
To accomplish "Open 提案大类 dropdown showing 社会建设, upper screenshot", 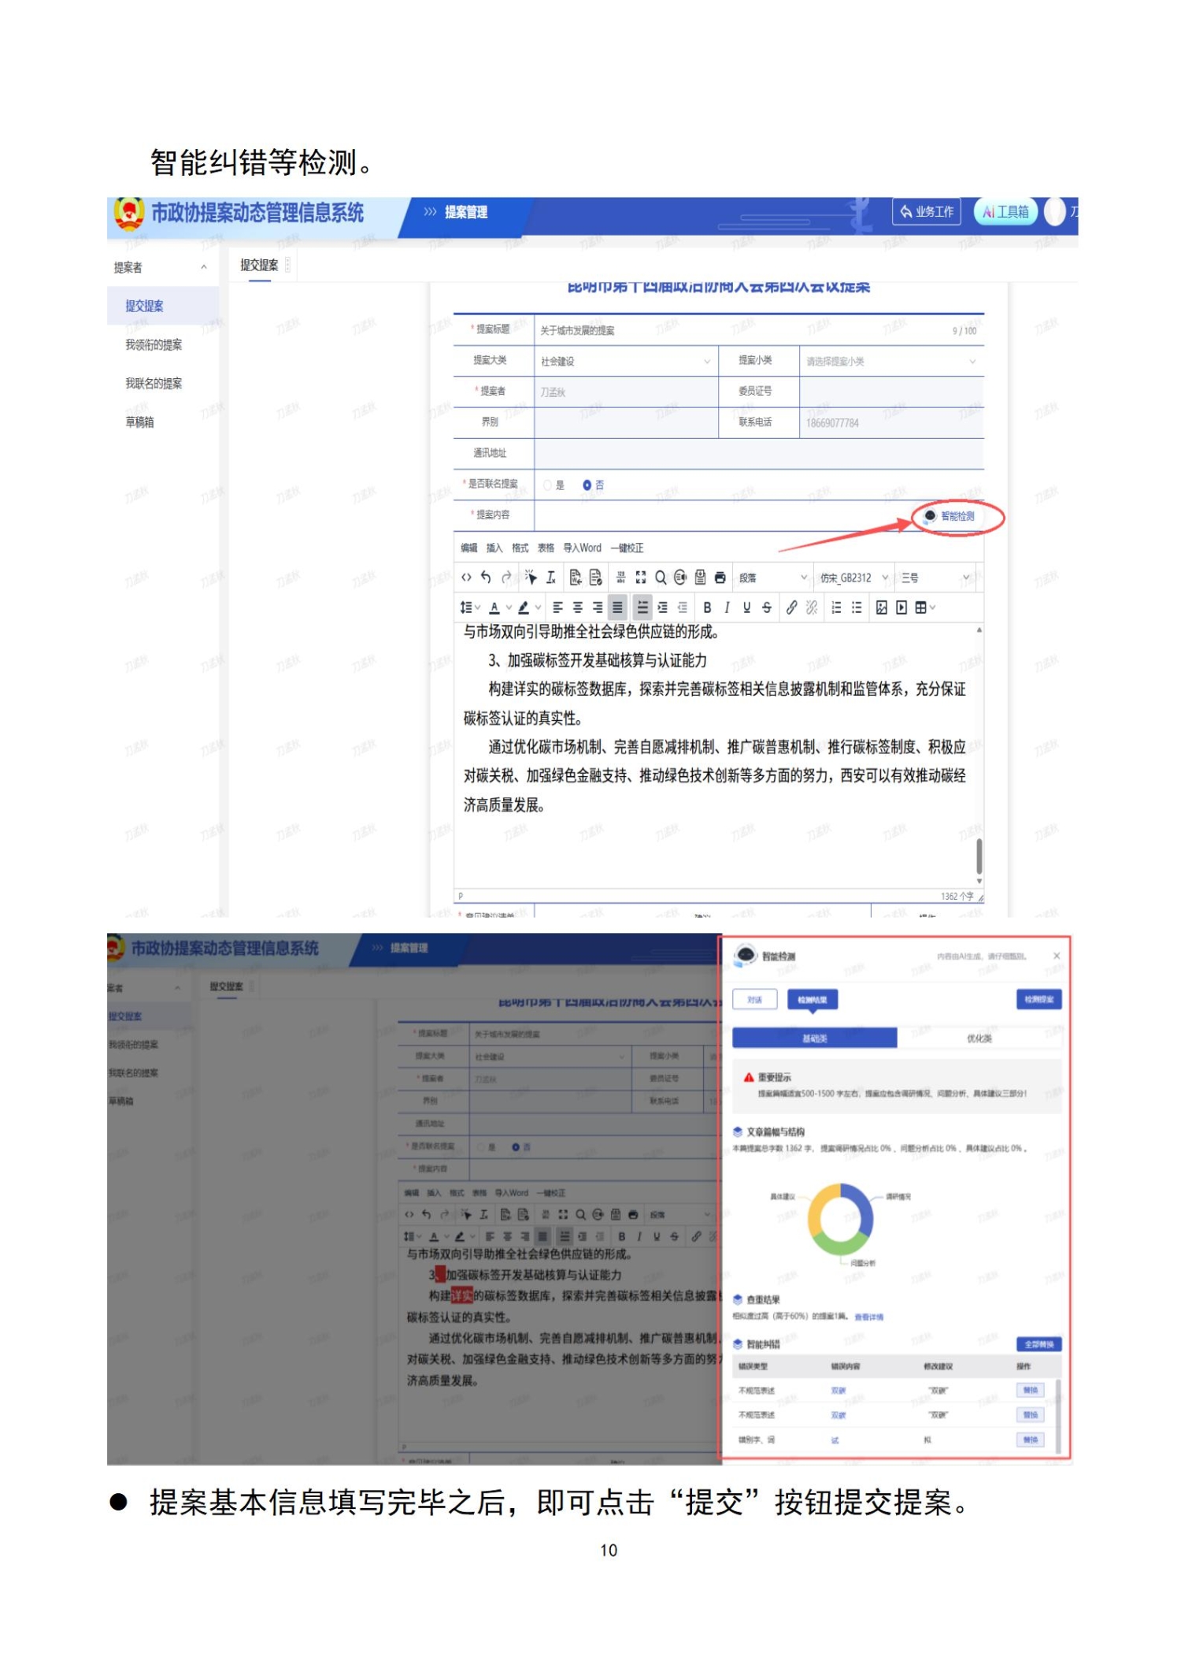I will (x=626, y=362).
